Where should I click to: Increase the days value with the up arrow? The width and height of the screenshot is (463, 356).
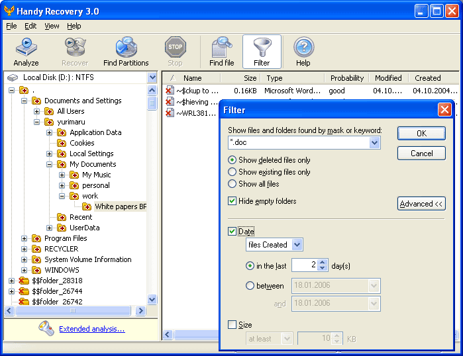click(x=323, y=262)
